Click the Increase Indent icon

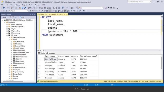coord(80,11)
